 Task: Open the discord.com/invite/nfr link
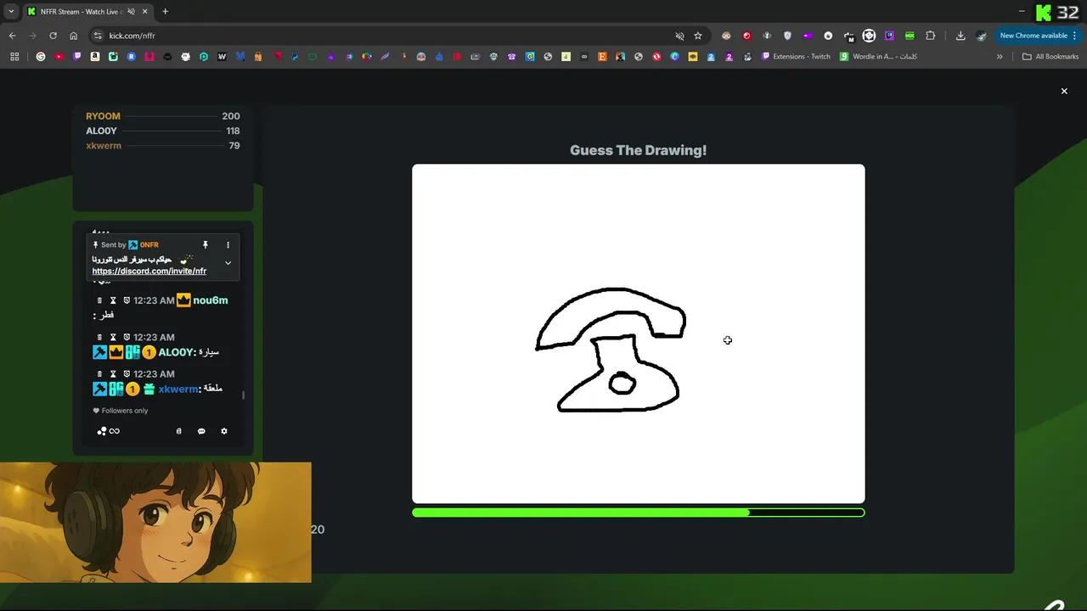point(149,272)
